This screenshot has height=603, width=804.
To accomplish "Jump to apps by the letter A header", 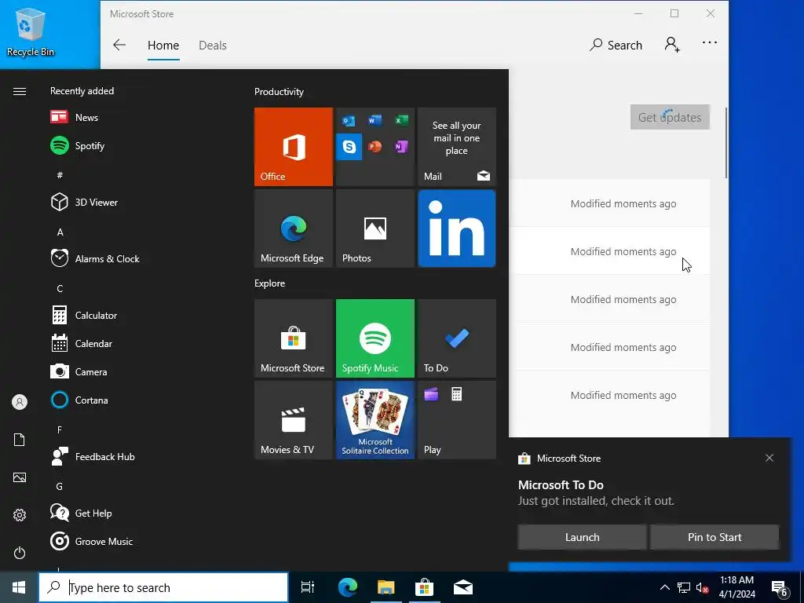I will tap(60, 232).
